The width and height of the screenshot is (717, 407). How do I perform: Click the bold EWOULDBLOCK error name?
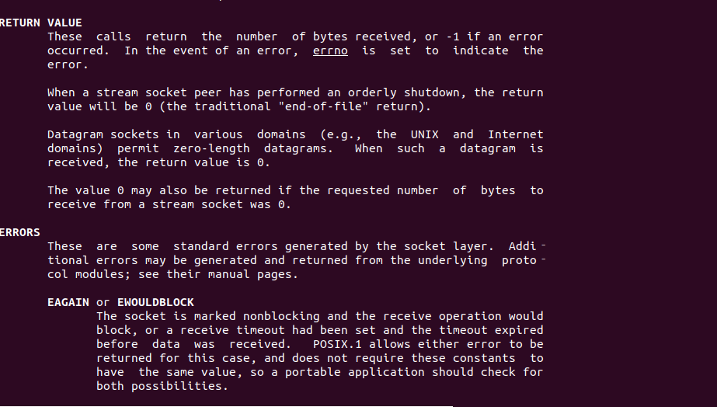[x=155, y=302]
